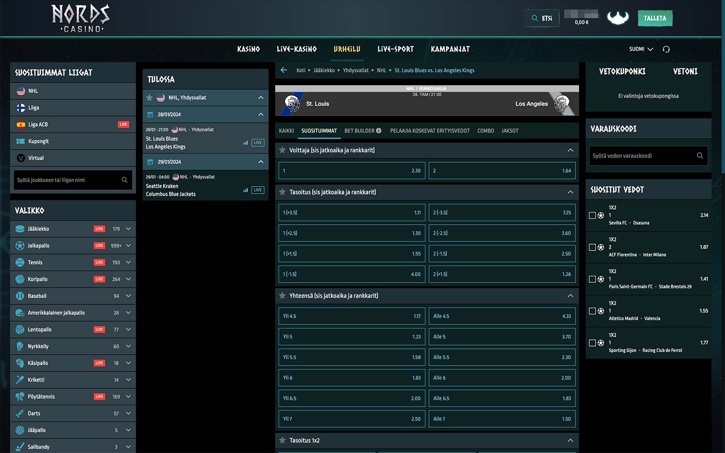
Task: Open Pelaajia koskevat erityisvedot tab
Action: tap(430, 131)
